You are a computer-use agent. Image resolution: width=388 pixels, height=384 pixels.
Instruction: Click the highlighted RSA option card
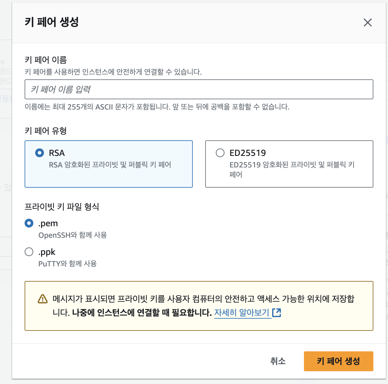[108, 164]
